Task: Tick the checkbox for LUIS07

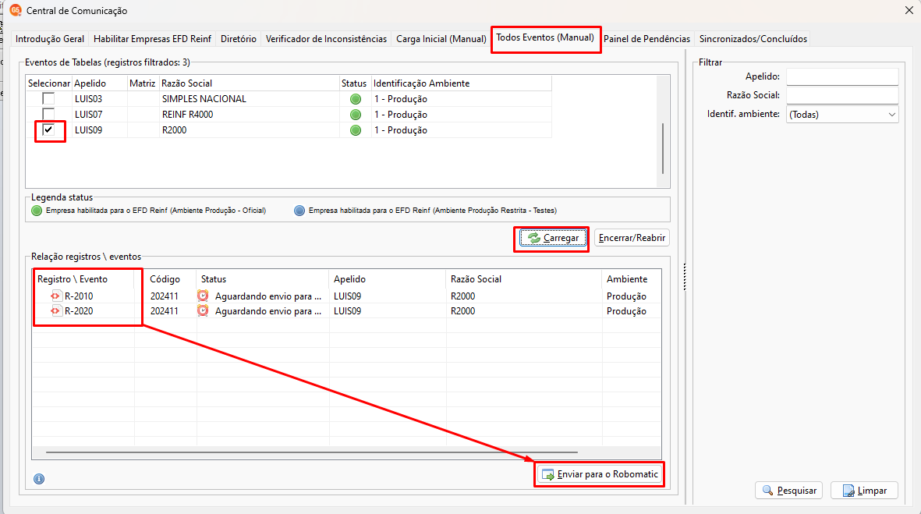Action: click(48, 114)
